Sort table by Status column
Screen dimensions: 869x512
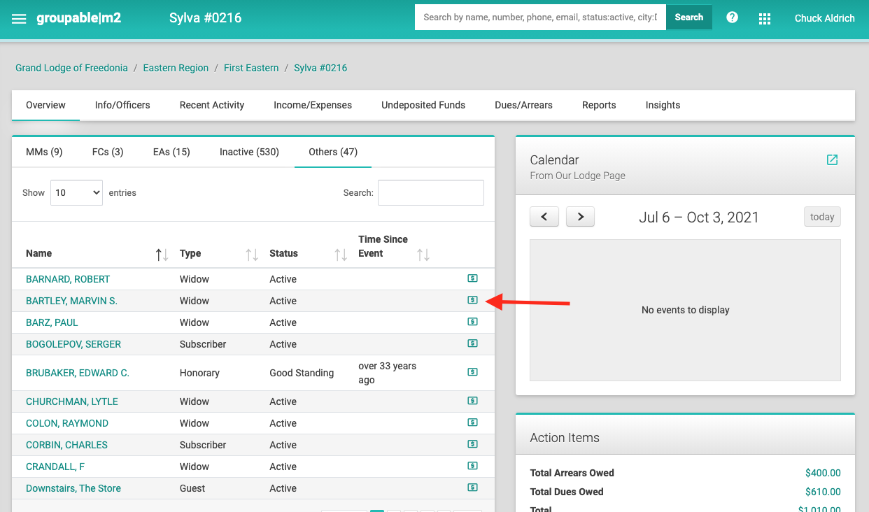point(341,255)
